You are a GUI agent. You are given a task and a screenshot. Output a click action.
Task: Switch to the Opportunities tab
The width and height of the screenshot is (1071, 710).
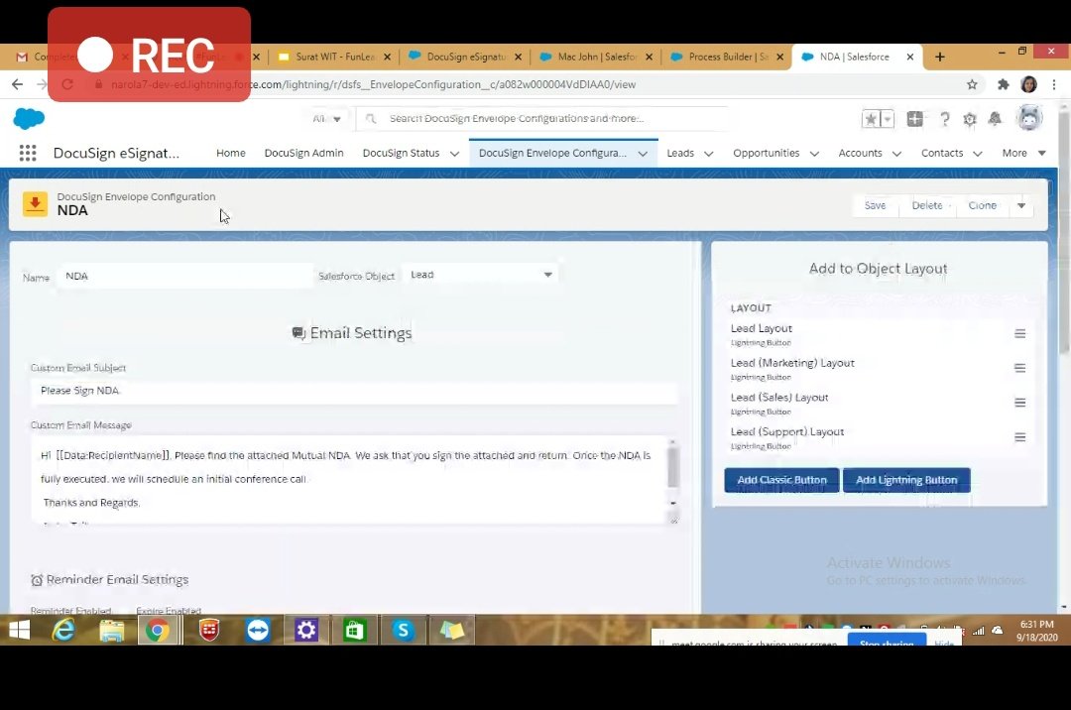tap(767, 153)
